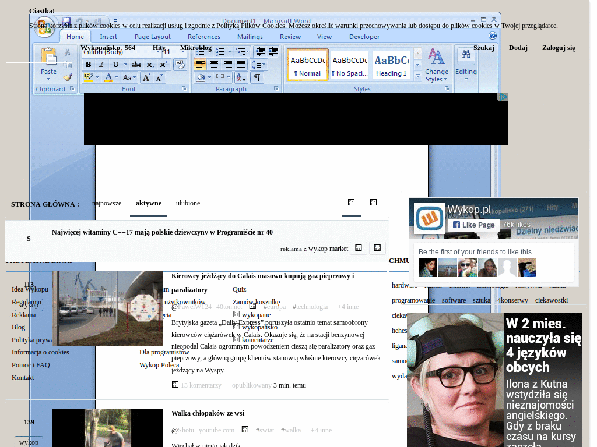Viewport: 597px width, 447px height.
Task: Click the Show/Hide paragraph marks ¶ icon
Action: pos(257,77)
